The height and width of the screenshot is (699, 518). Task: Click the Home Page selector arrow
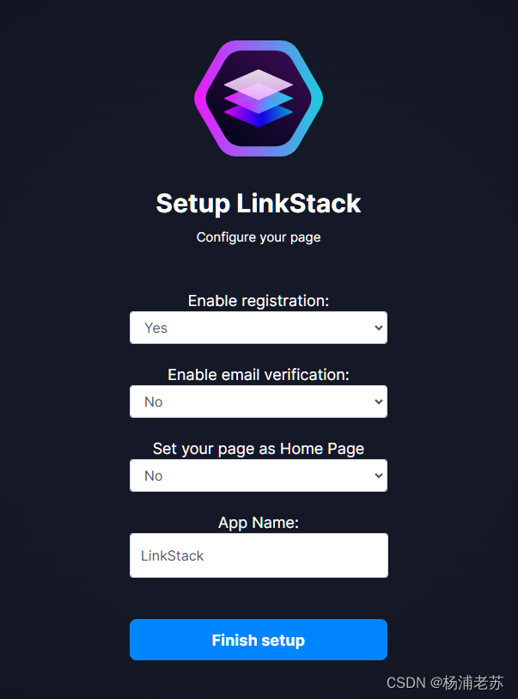377,475
